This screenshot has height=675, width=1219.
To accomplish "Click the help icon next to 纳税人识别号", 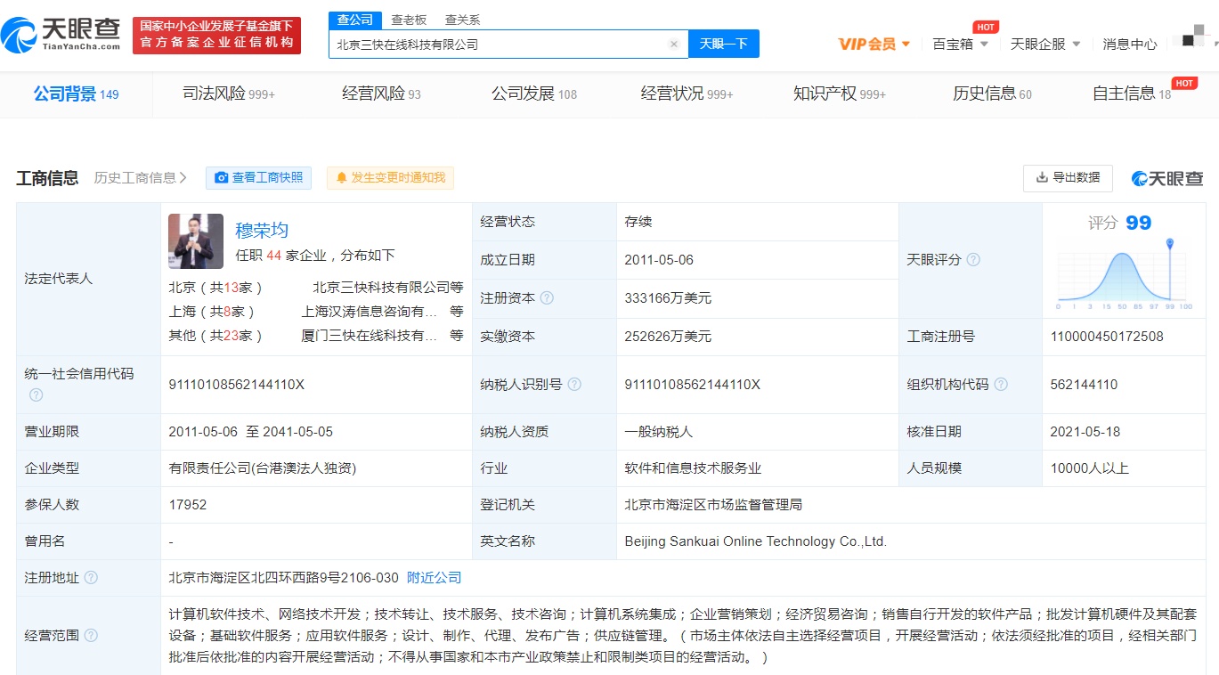I will [575, 385].
